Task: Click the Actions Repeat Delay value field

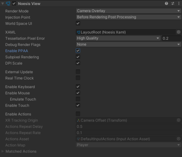Action: point(128,126)
